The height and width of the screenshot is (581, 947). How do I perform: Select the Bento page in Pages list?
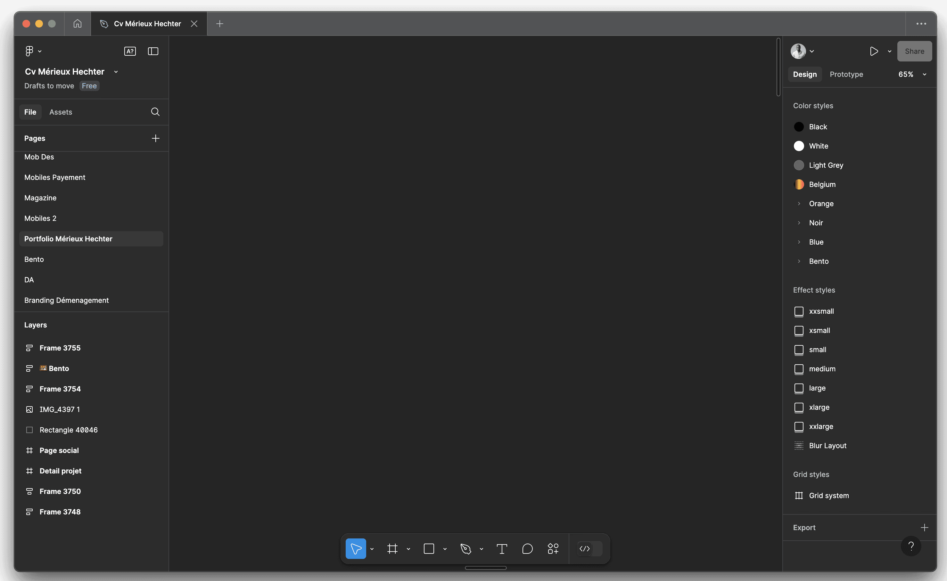pos(34,259)
